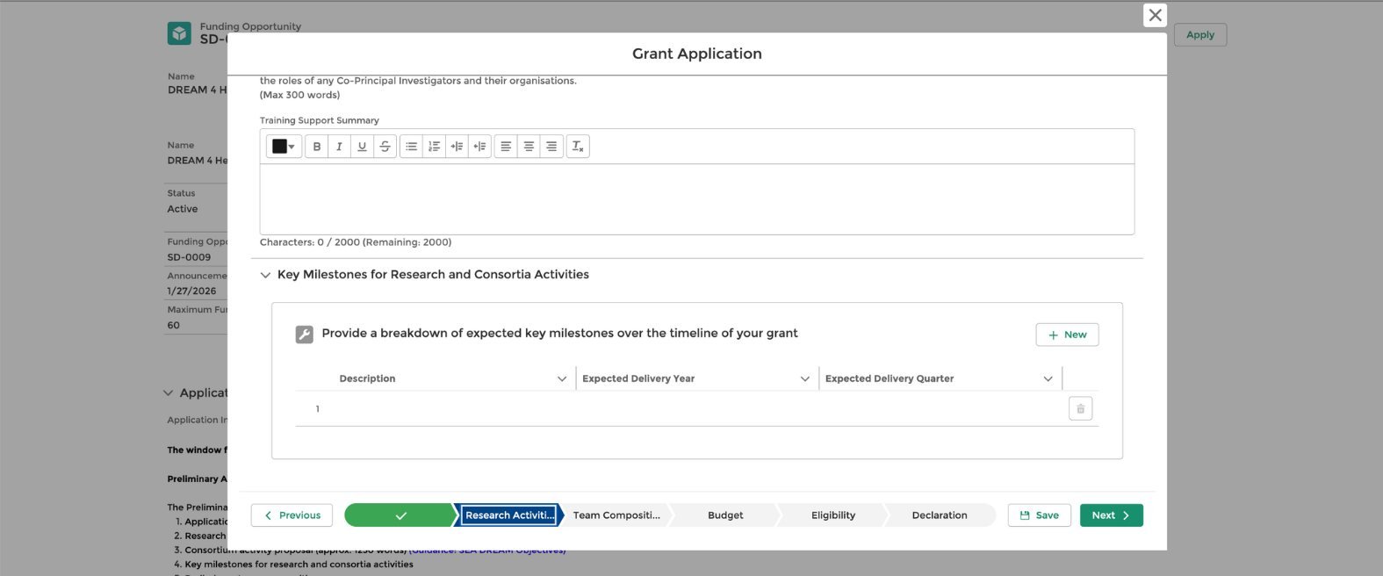Add a New milestone row
This screenshot has width=1383, height=576.
coord(1067,335)
